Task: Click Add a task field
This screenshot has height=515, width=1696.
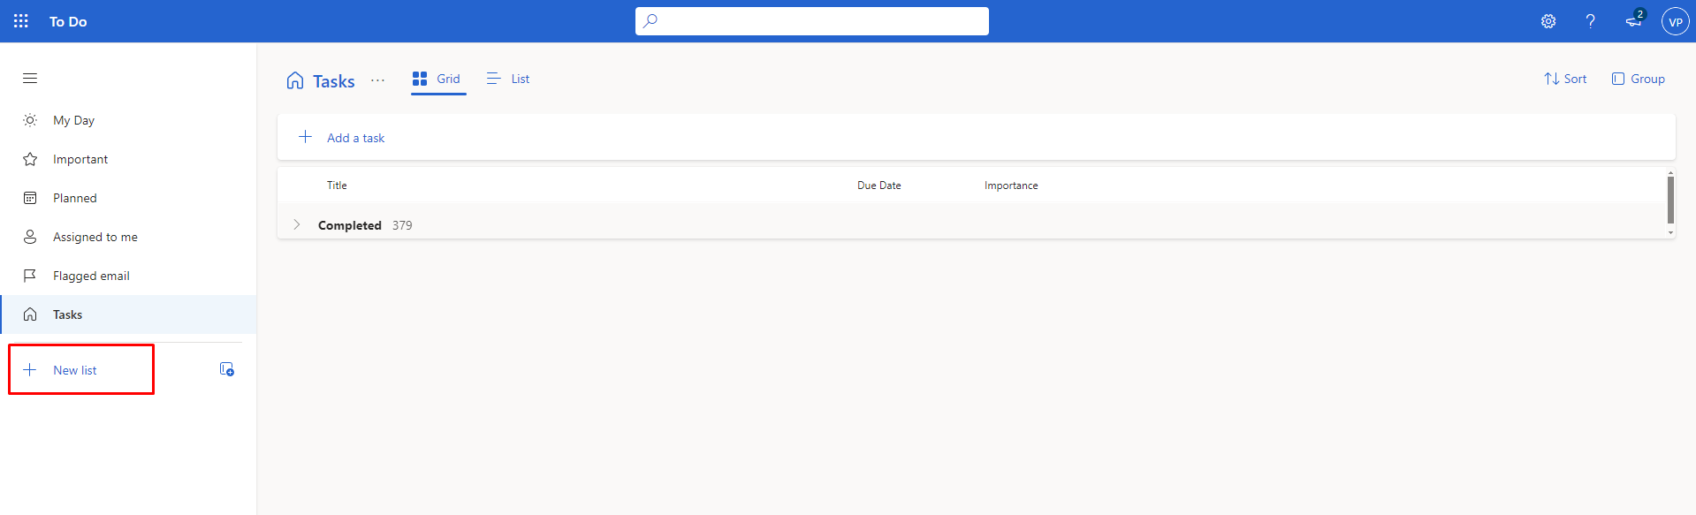Action: coord(976,137)
